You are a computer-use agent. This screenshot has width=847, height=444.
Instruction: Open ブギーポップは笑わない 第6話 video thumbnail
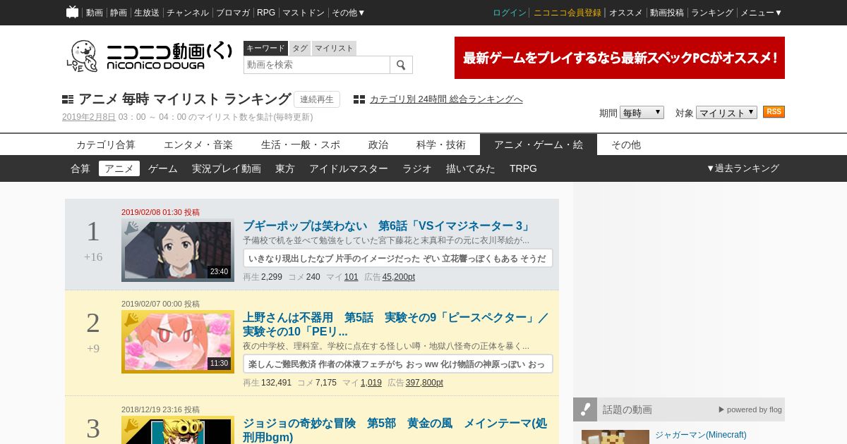[178, 250]
